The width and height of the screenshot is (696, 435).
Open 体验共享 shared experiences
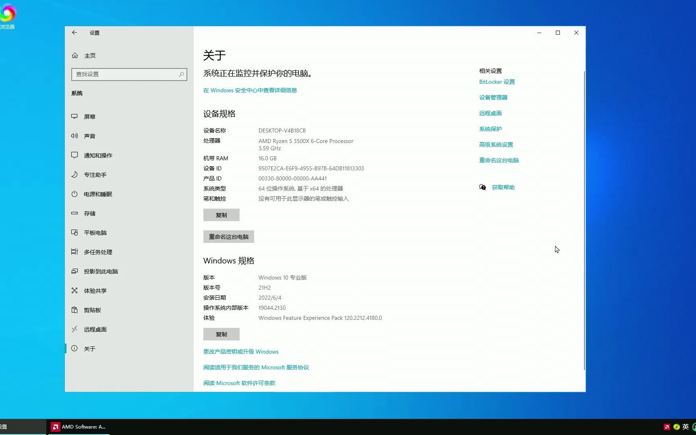pos(129,290)
